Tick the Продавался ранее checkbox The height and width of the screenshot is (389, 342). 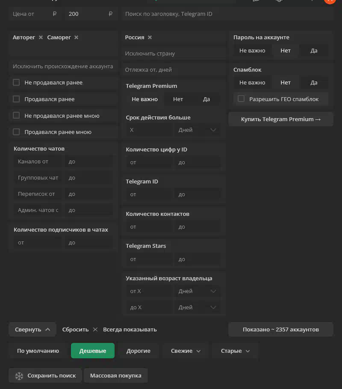[16, 99]
